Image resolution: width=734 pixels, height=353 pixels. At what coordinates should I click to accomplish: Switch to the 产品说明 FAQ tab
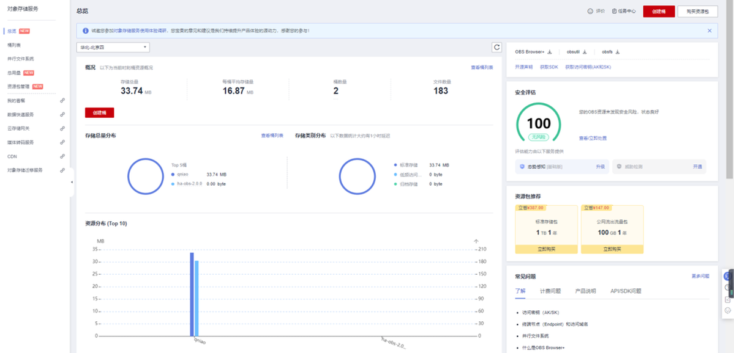pyautogui.click(x=586, y=291)
